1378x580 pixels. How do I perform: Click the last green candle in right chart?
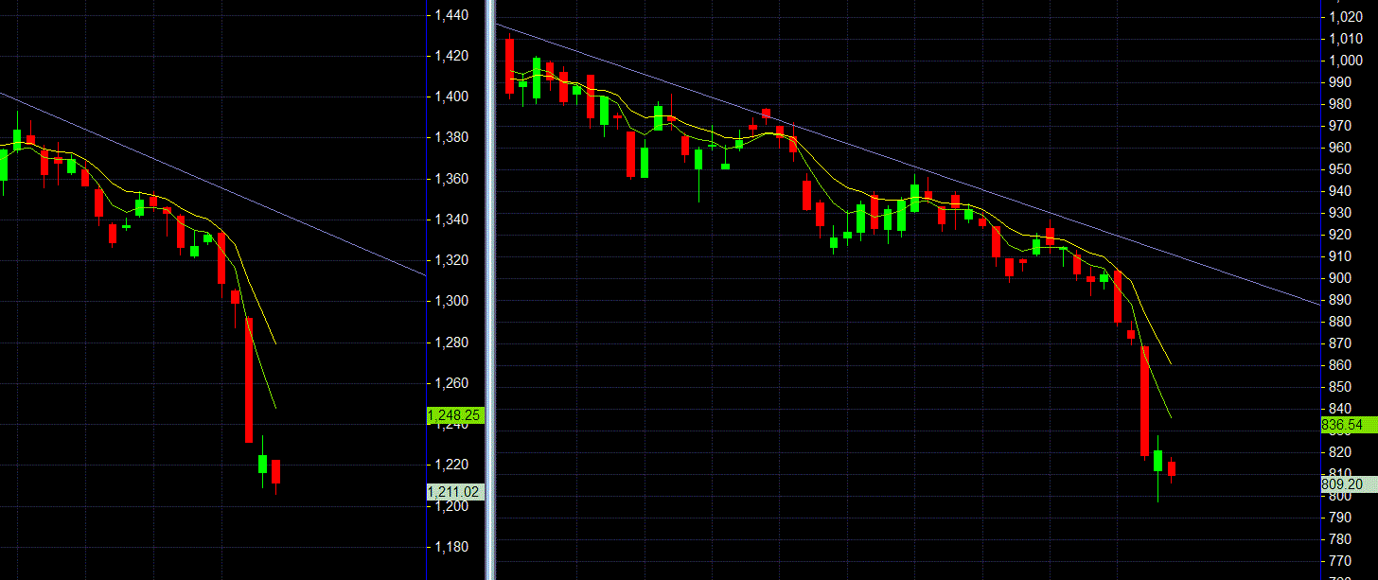(1157, 461)
